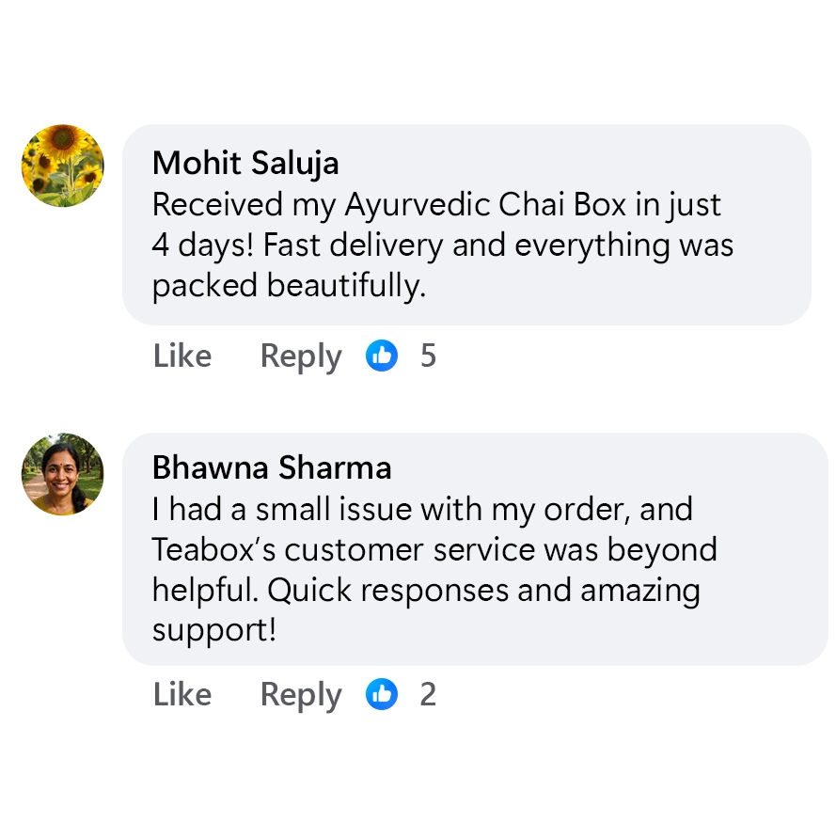Click the blue thumbs-up icon under Mohit's comment

[382, 356]
